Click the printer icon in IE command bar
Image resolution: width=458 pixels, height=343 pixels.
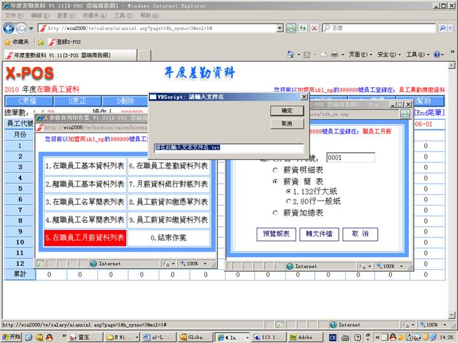pos(335,55)
